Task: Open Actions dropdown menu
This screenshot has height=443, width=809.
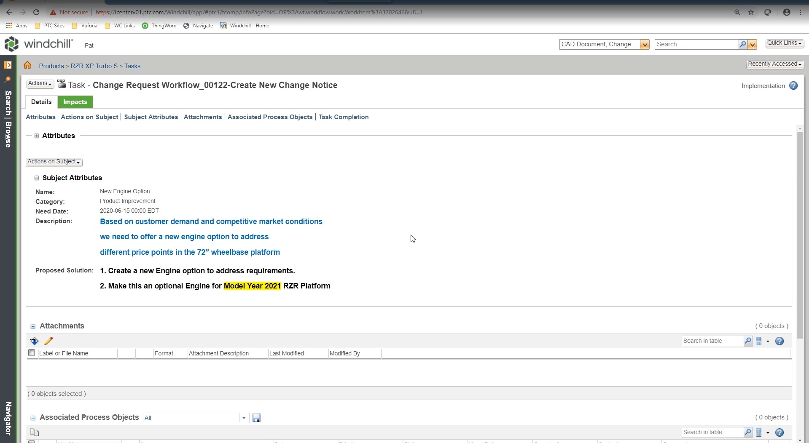Action: (x=40, y=84)
